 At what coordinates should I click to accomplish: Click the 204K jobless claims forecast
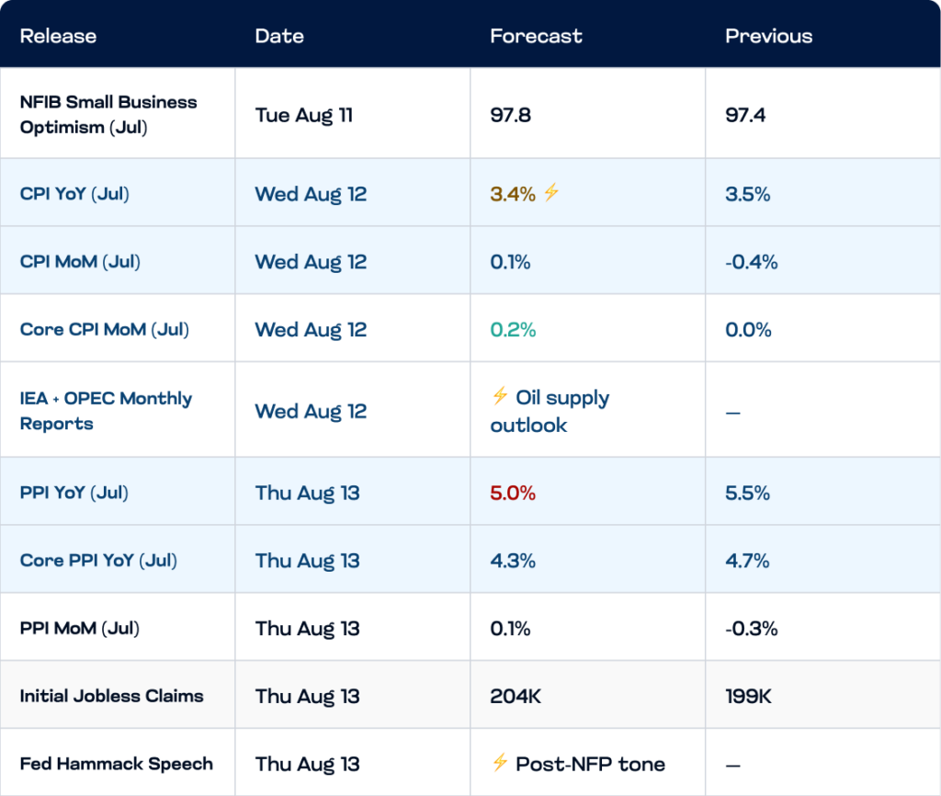point(516,697)
